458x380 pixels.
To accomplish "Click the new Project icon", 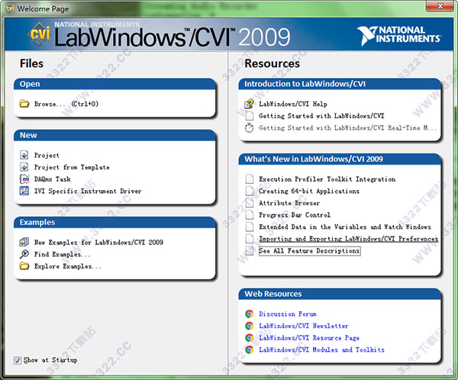I will (x=24, y=155).
